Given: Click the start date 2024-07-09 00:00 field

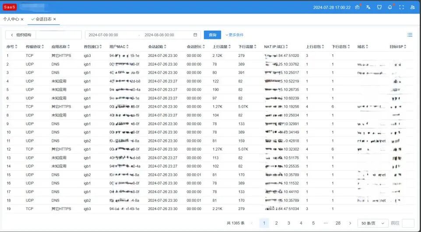Looking at the screenshot, I should [x=103, y=35].
